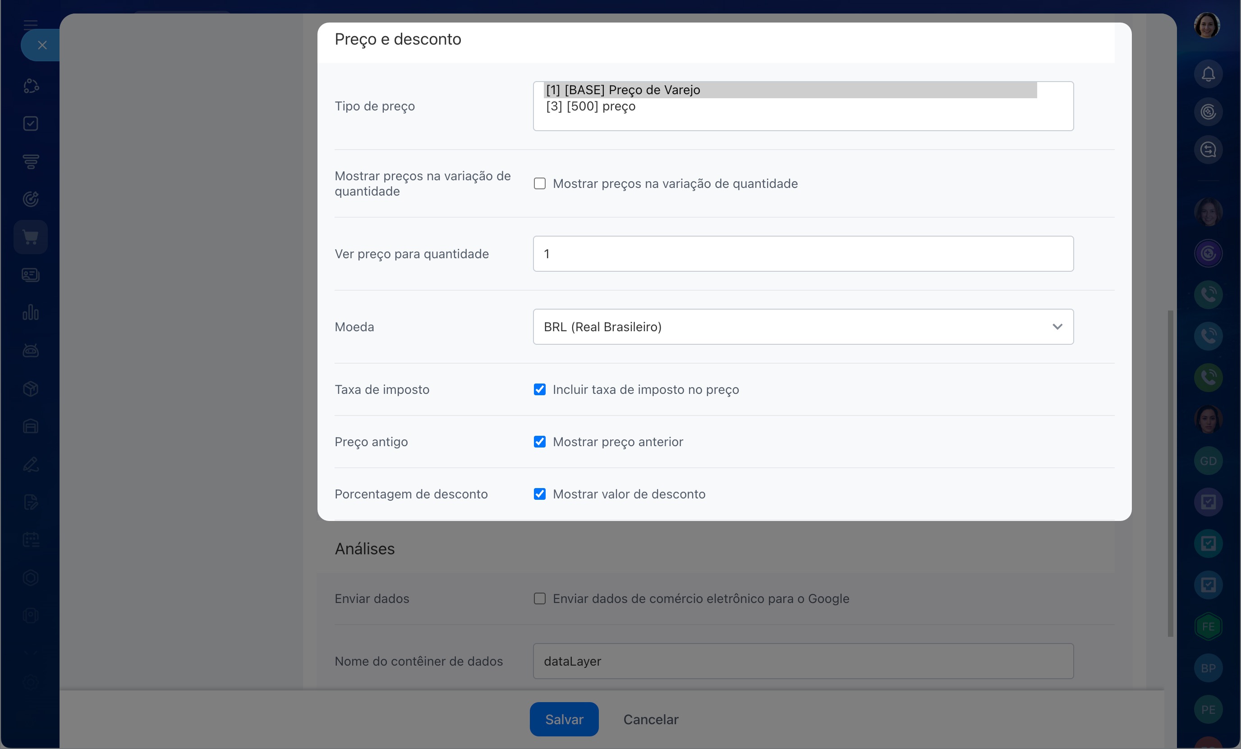1241x749 pixels.
Task: Open the notifications bell icon
Action: 1208,74
